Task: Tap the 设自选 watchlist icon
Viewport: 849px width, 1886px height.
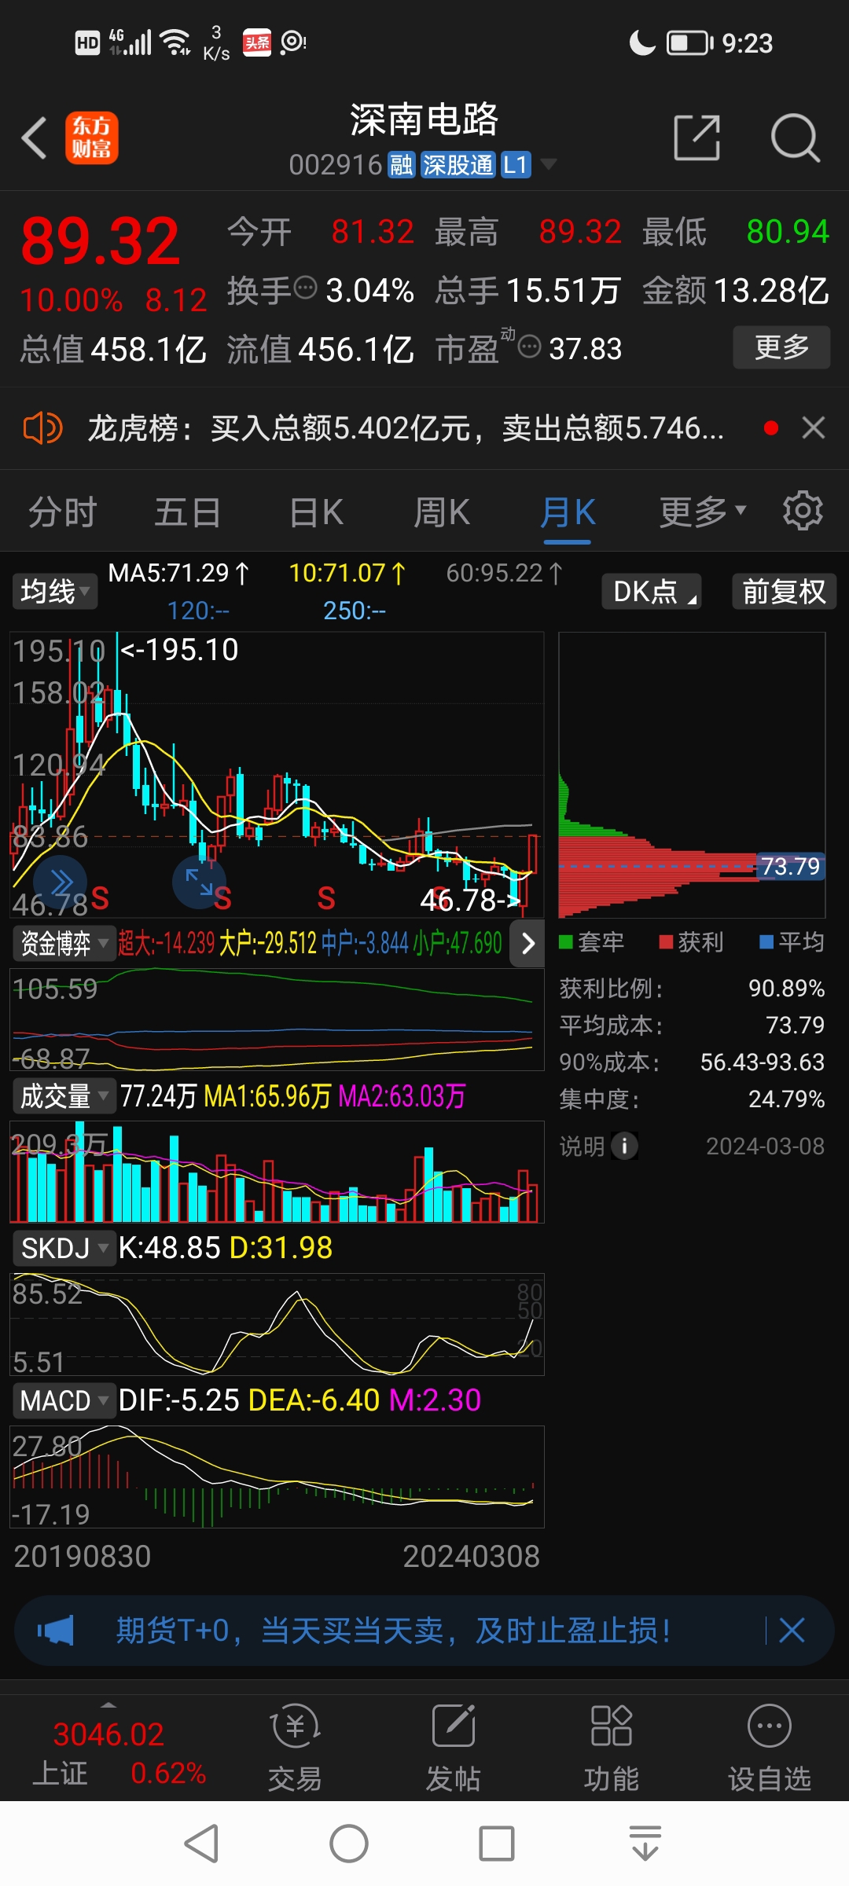Action: (x=769, y=1748)
